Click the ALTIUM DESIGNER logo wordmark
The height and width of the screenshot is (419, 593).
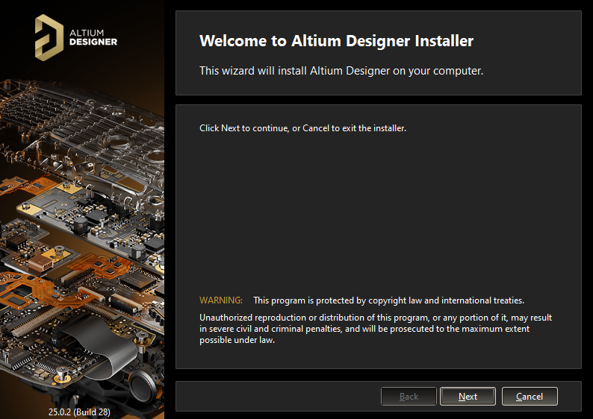coord(93,37)
